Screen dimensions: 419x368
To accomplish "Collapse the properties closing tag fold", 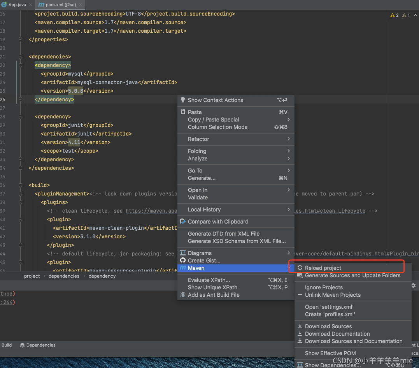I will click(x=20, y=40).
